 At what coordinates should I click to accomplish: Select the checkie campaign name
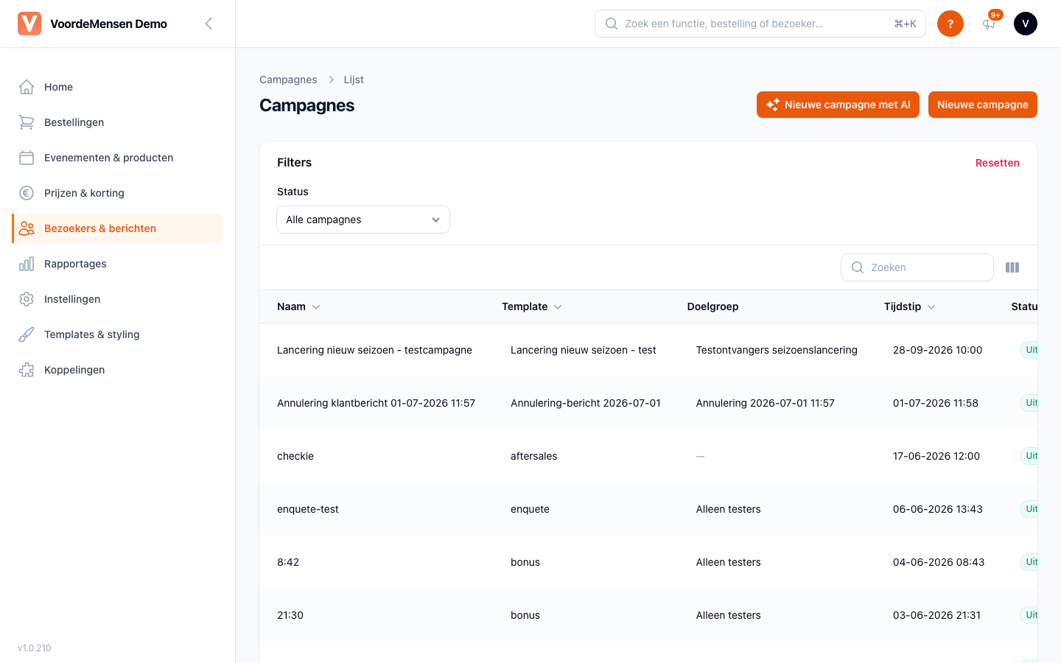pyautogui.click(x=295, y=456)
